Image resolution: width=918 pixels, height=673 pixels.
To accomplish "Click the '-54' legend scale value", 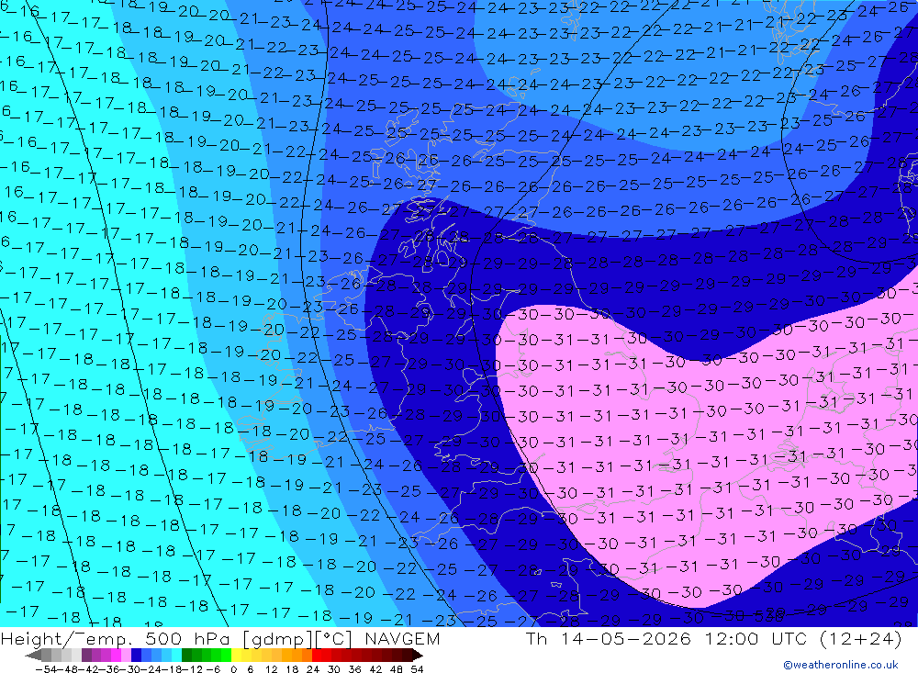I will tap(46, 669).
